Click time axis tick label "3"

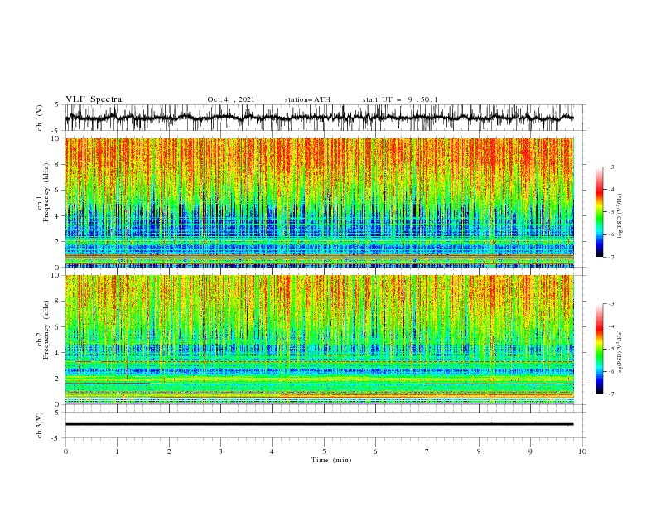[220, 451]
